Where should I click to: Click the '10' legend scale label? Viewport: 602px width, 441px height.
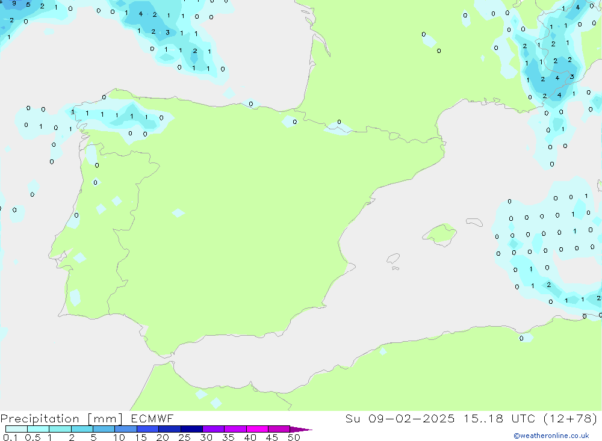pos(119,437)
